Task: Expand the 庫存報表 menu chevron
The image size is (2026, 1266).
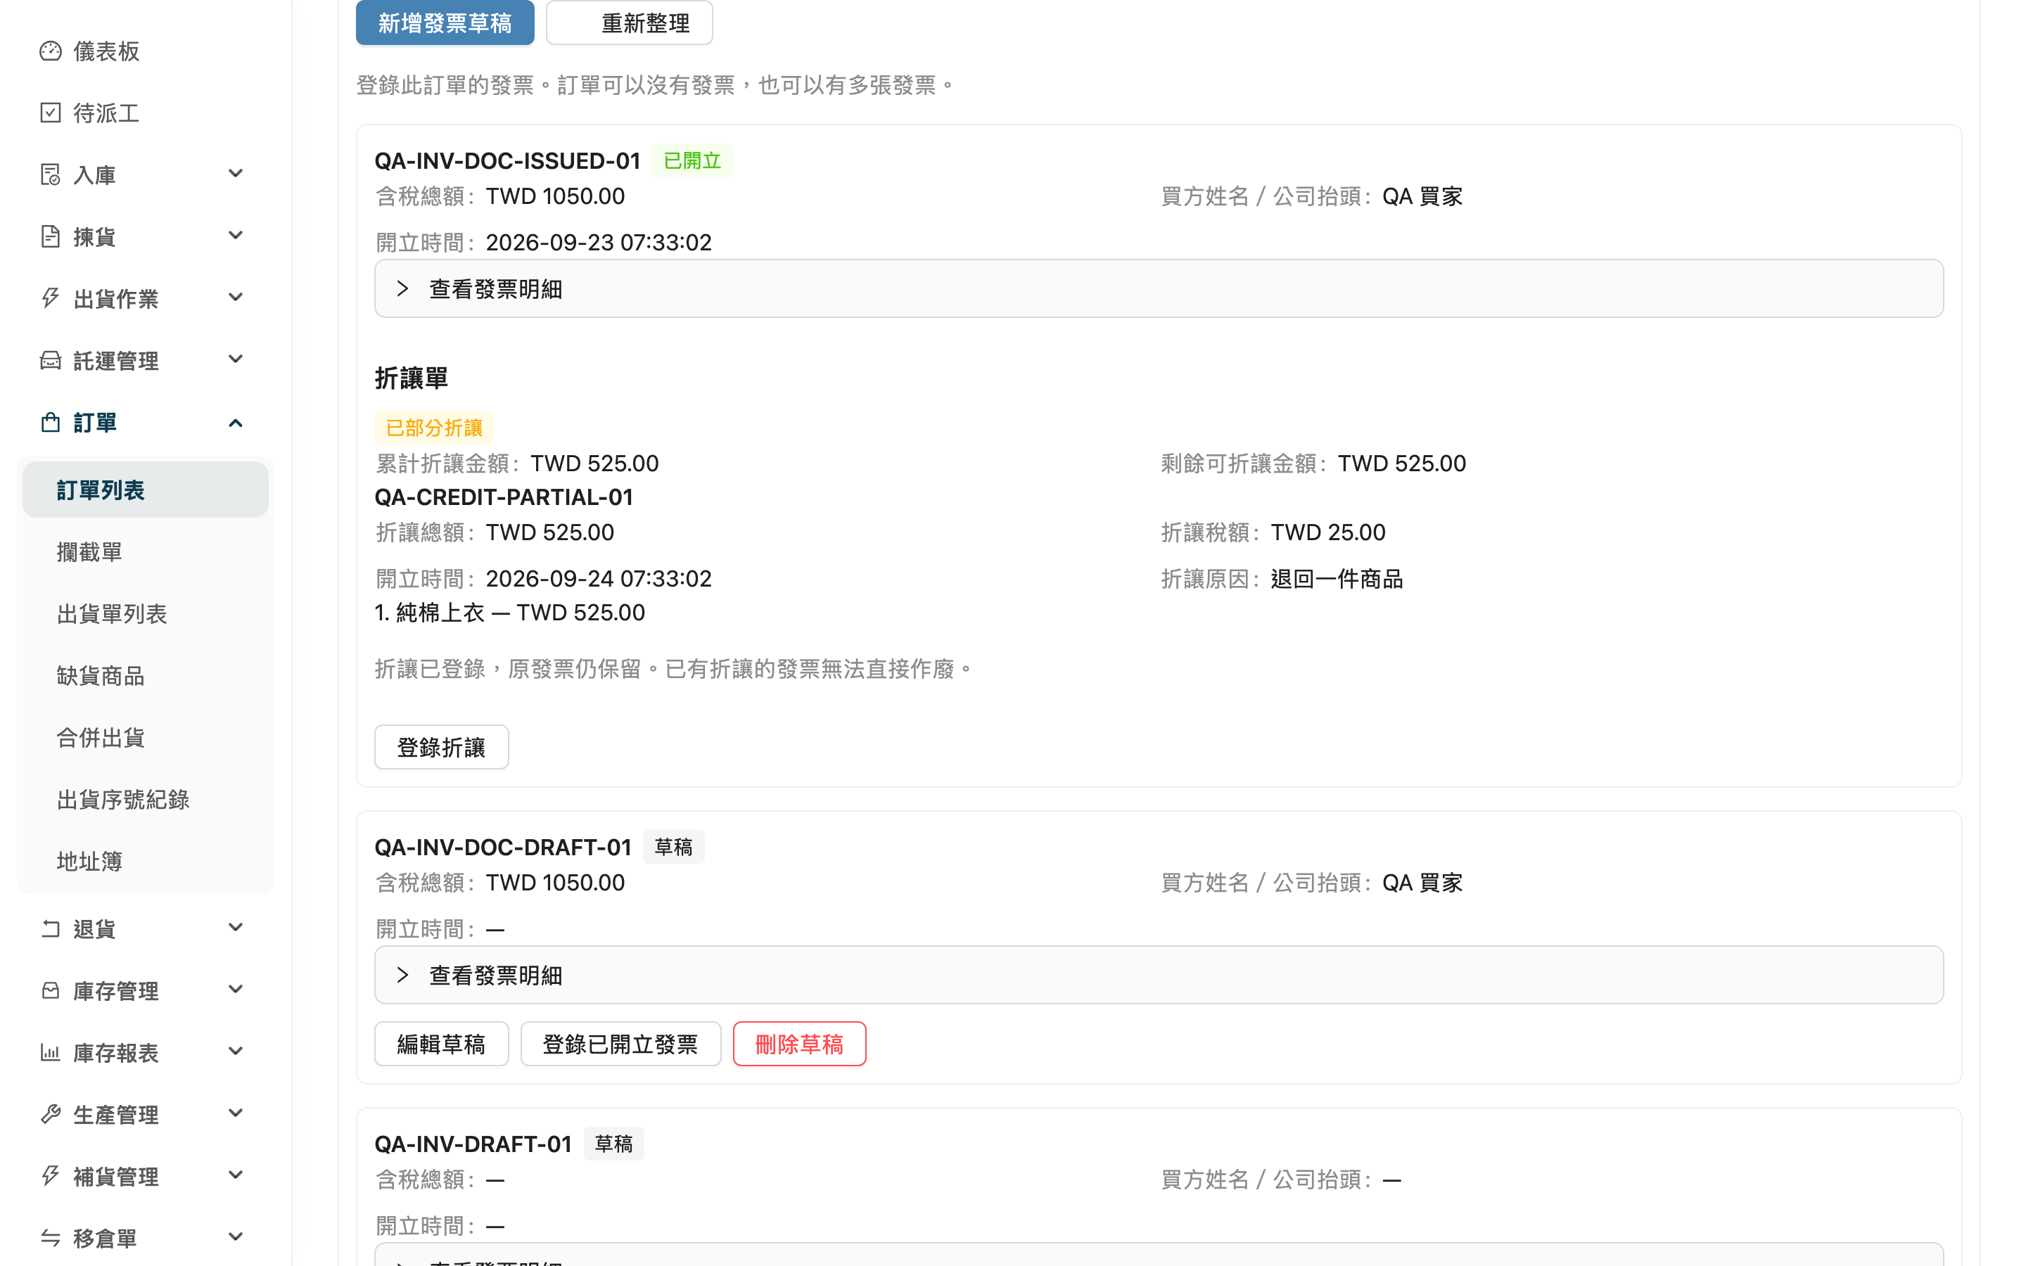Action: (235, 1051)
